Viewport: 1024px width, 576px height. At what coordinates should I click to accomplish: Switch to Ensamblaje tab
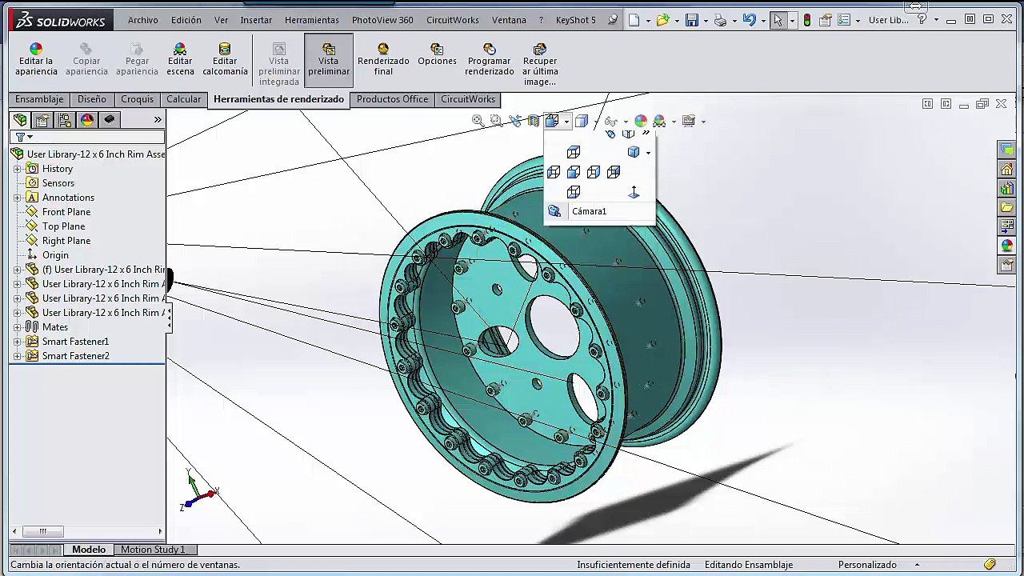(39, 99)
